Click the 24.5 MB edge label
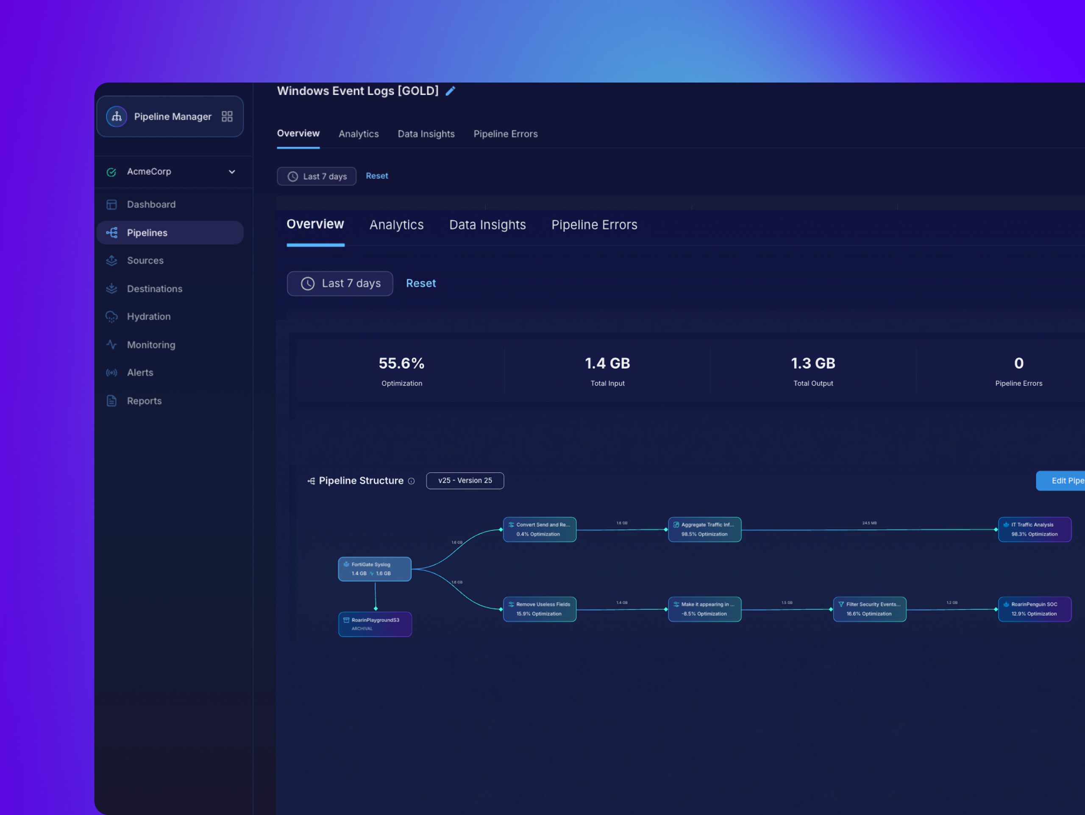 pyautogui.click(x=869, y=523)
